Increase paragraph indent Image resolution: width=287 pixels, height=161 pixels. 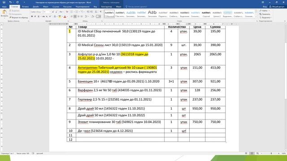pyautogui.click(x=91, y=12)
